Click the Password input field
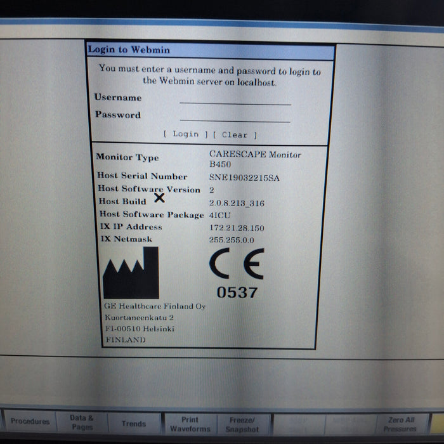Viewport: 444px width, 444px height. (235, 117)
